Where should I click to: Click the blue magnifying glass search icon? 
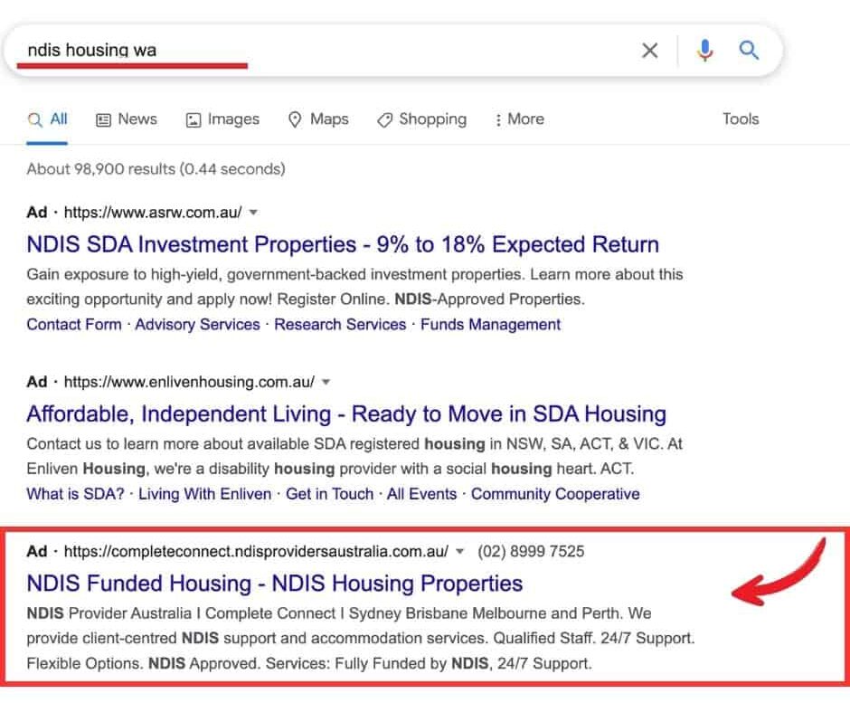pyautogui.click(x=749, y=51)
